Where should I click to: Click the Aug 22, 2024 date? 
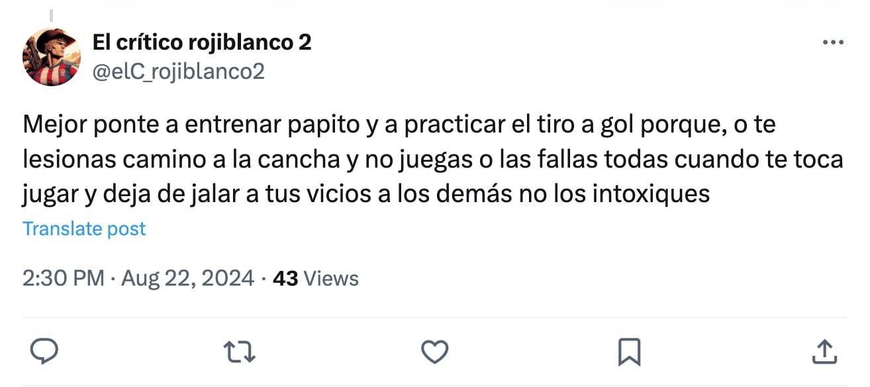pos(188,278)
